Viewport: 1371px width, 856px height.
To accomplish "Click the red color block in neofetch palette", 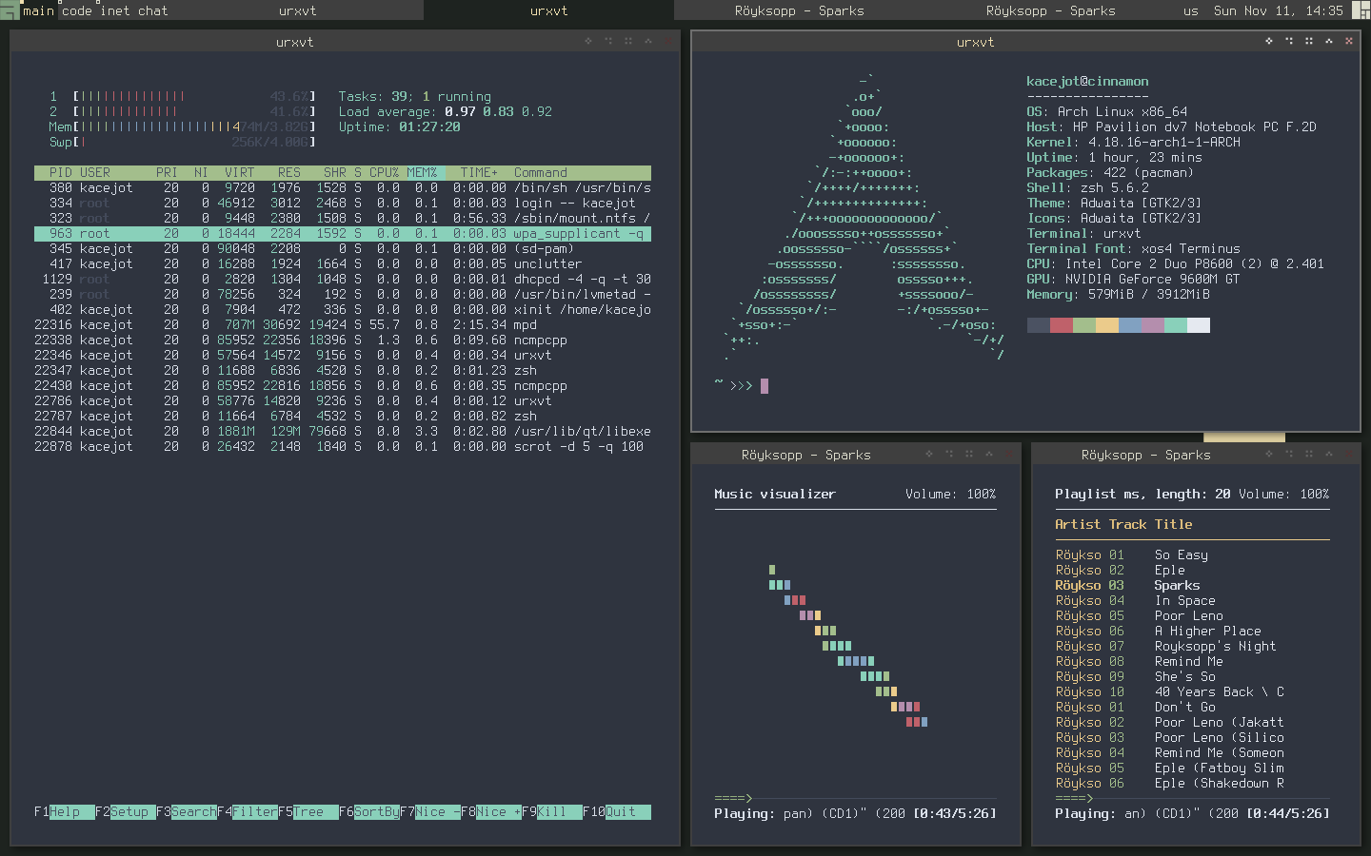I will click(1062, 325).
